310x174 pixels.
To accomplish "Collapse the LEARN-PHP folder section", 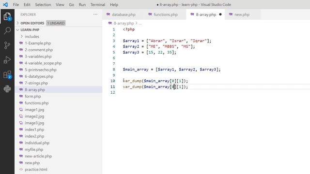I will click(17, 30).
